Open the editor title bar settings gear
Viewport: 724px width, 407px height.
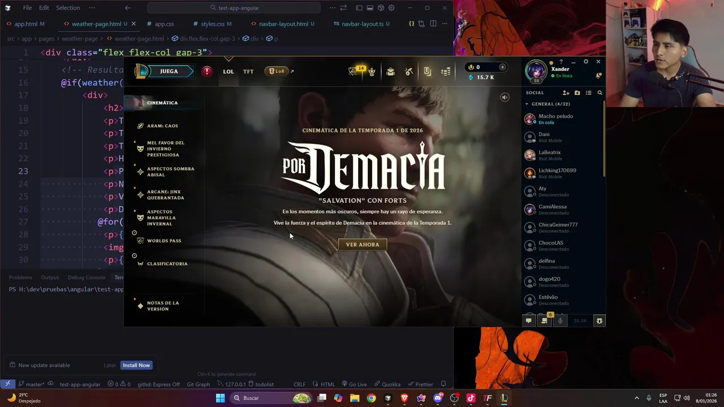[x=391, y=8]
